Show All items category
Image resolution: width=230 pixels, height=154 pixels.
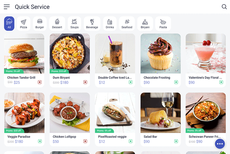coord(9,24)
